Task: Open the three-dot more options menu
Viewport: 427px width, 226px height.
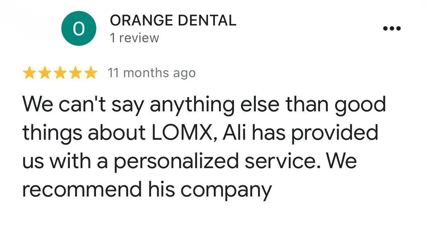Action: click(x=392, y=28)
